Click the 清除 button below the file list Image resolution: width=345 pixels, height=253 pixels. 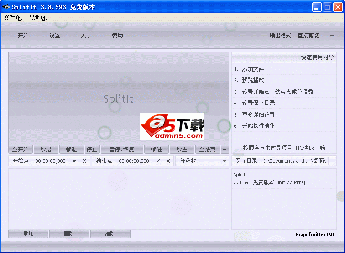pos(110,234)
